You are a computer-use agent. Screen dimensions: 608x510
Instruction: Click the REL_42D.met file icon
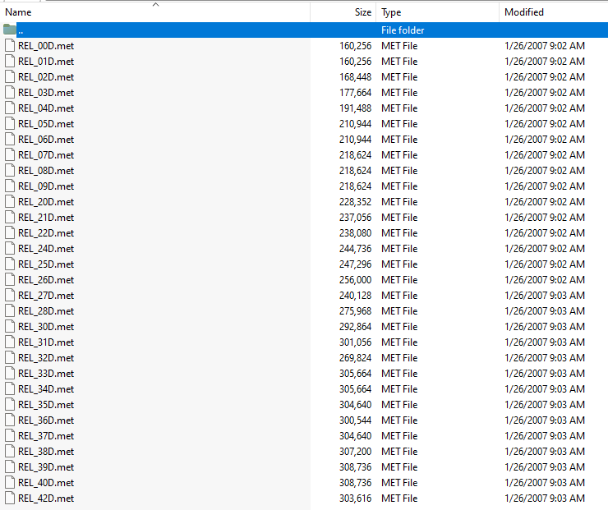tap(10, 499)
